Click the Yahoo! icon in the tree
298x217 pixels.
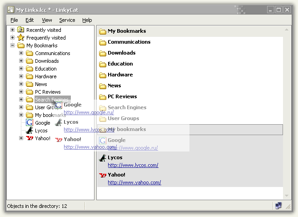point(30,138)
